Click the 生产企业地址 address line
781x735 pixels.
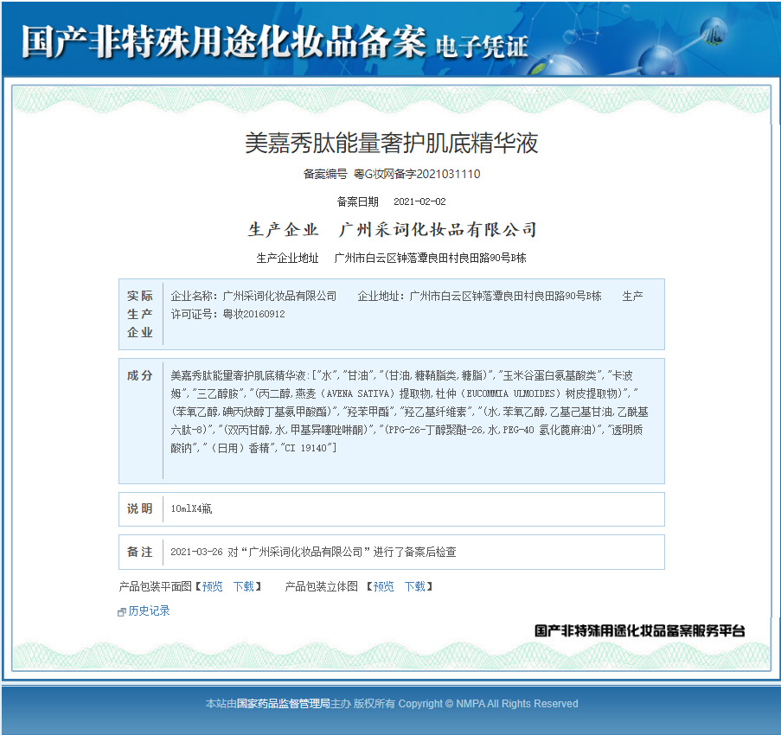(x=391, y=258)
